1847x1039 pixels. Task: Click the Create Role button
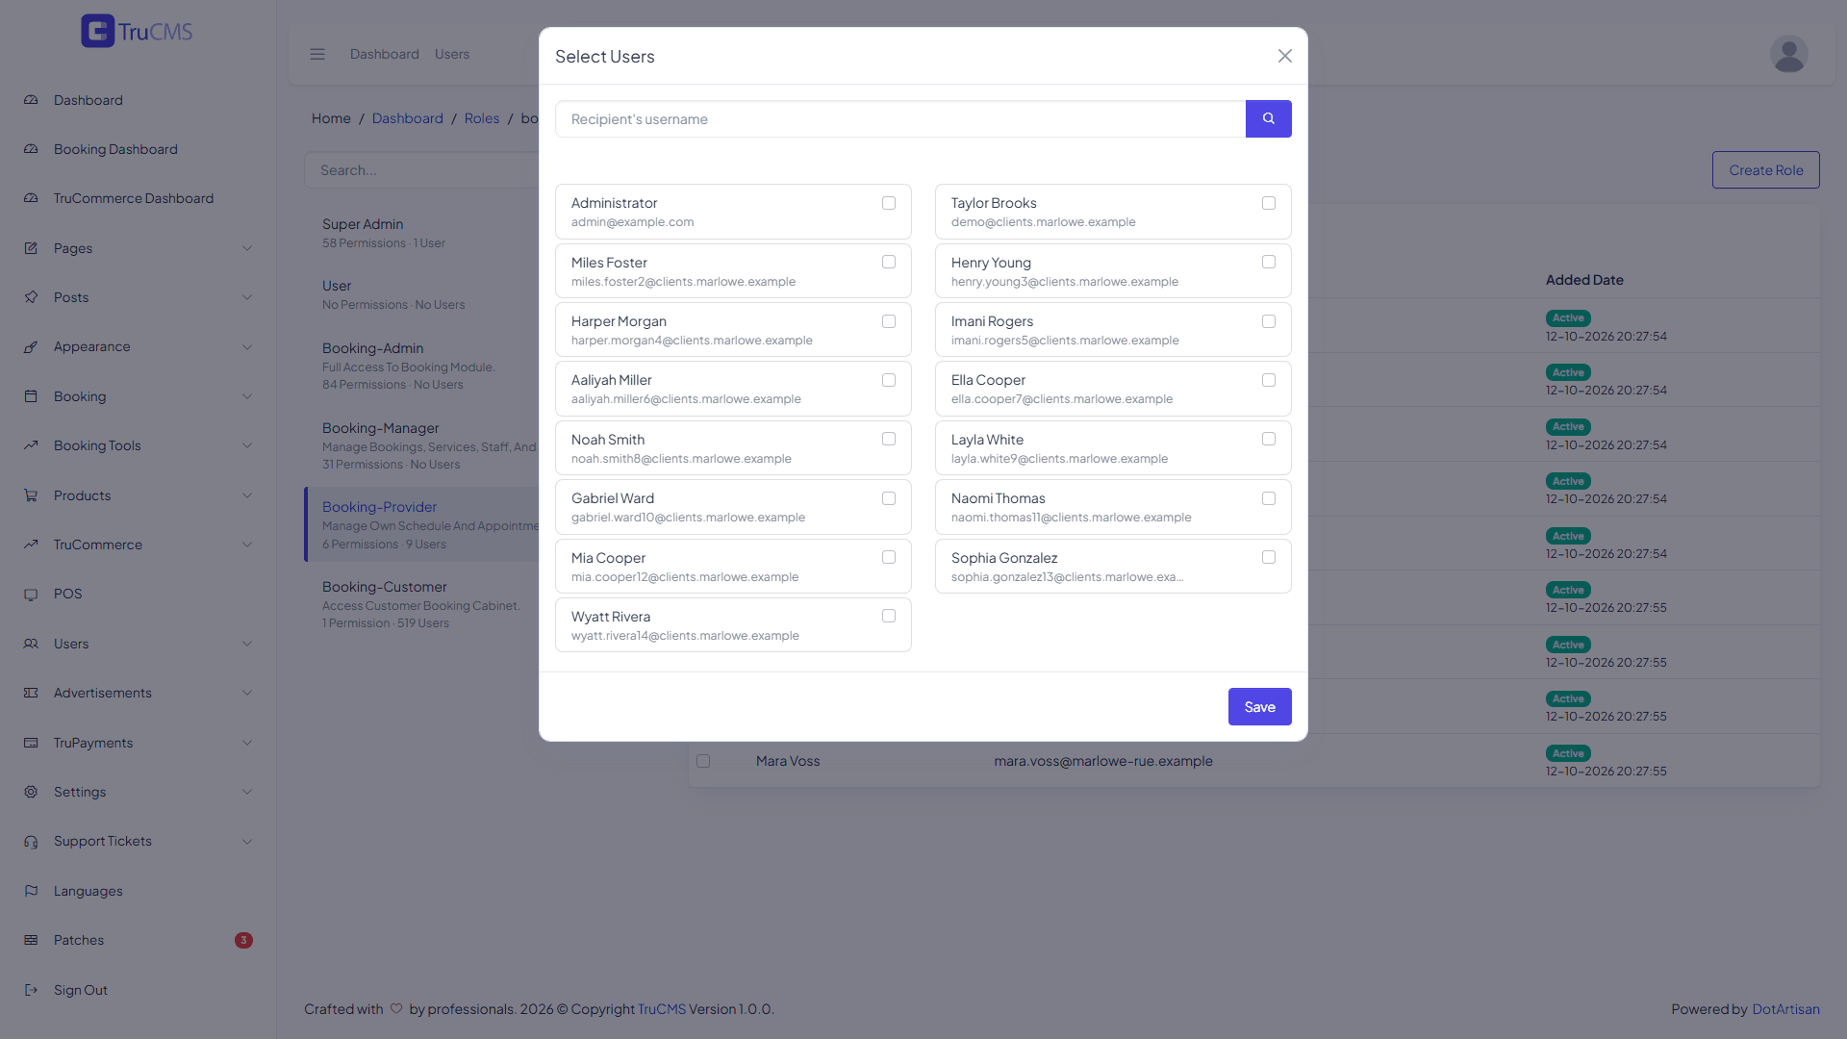1765,170
